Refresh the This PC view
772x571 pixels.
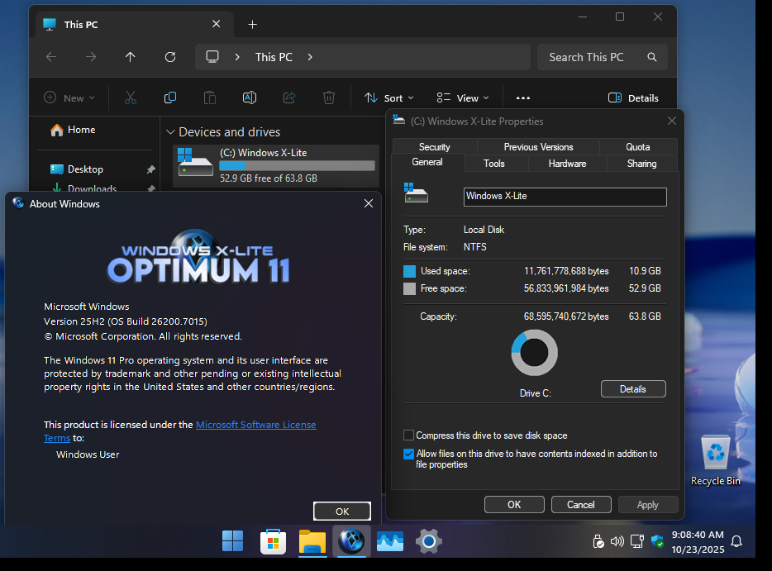[x=170, y=57]
